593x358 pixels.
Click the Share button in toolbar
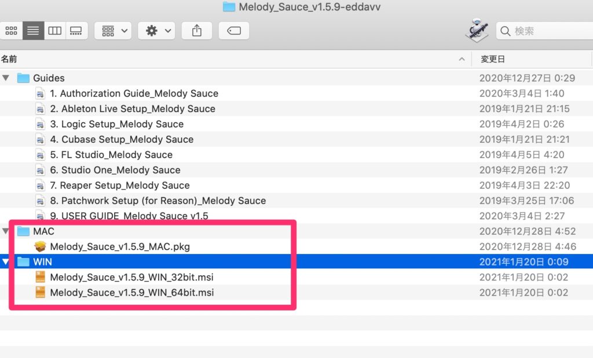(197, 31)
